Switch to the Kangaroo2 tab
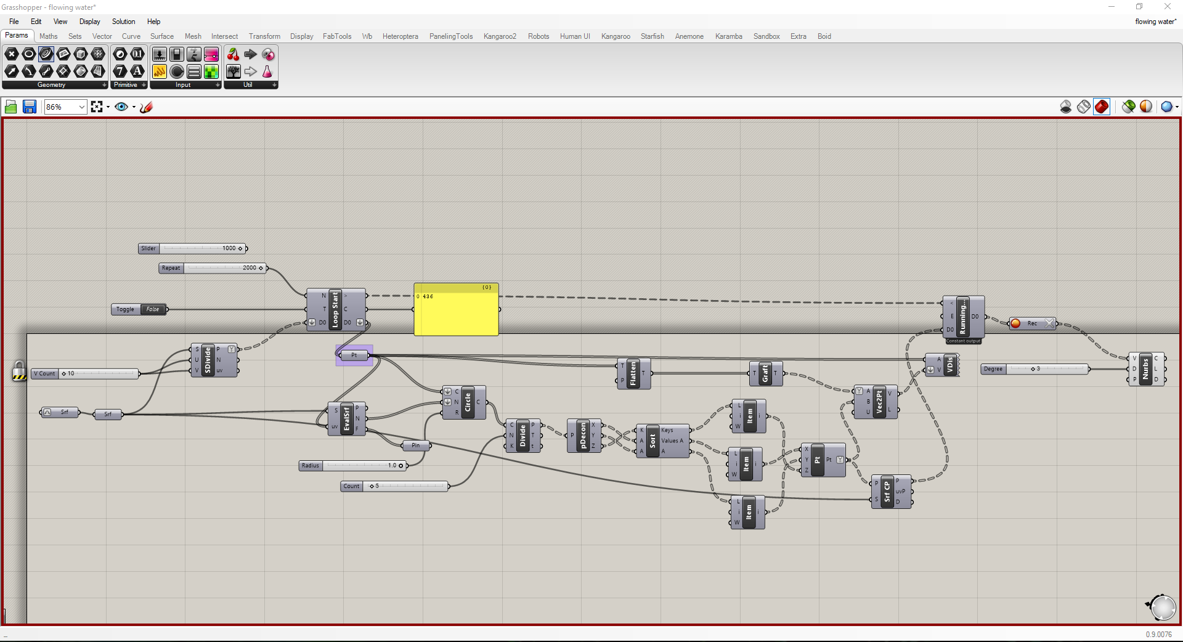The height and width of the screenshot is (642, 1183). click(x=500, y=36)
